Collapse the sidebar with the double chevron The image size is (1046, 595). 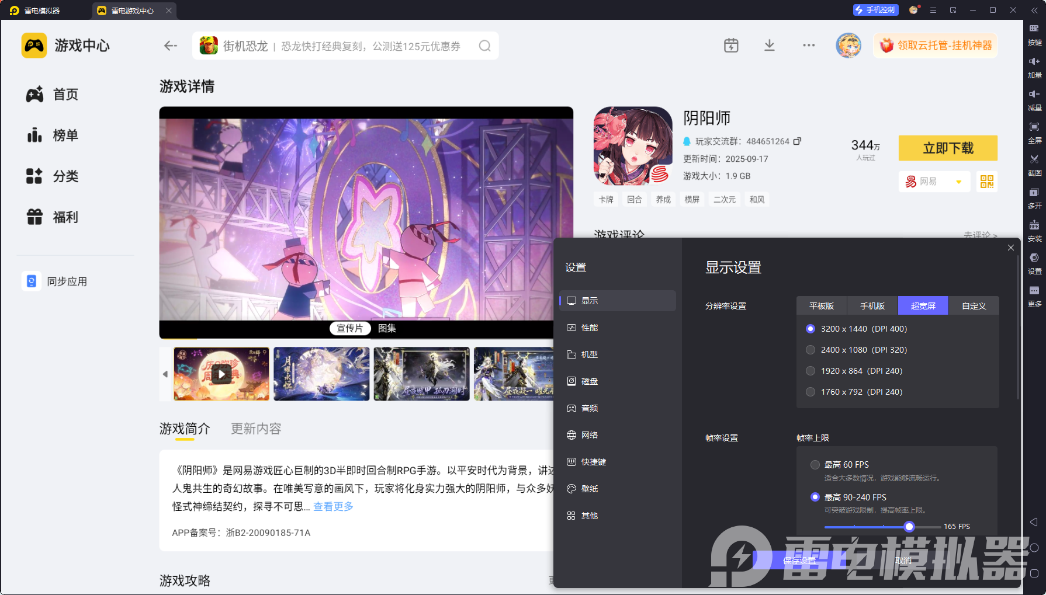pos(1034,10)
